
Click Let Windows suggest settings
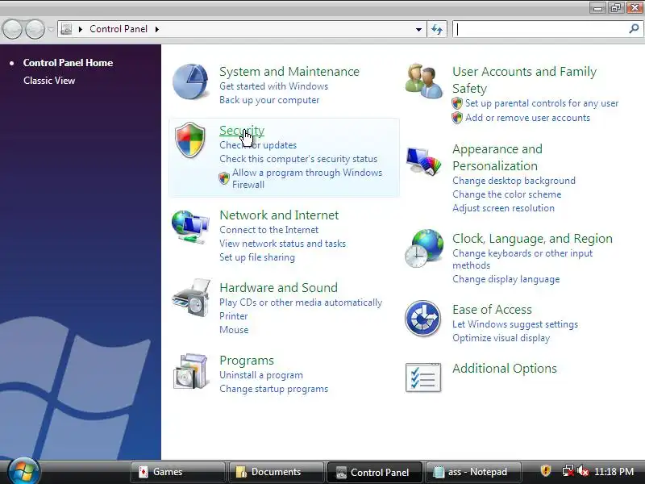pos(515,324)
